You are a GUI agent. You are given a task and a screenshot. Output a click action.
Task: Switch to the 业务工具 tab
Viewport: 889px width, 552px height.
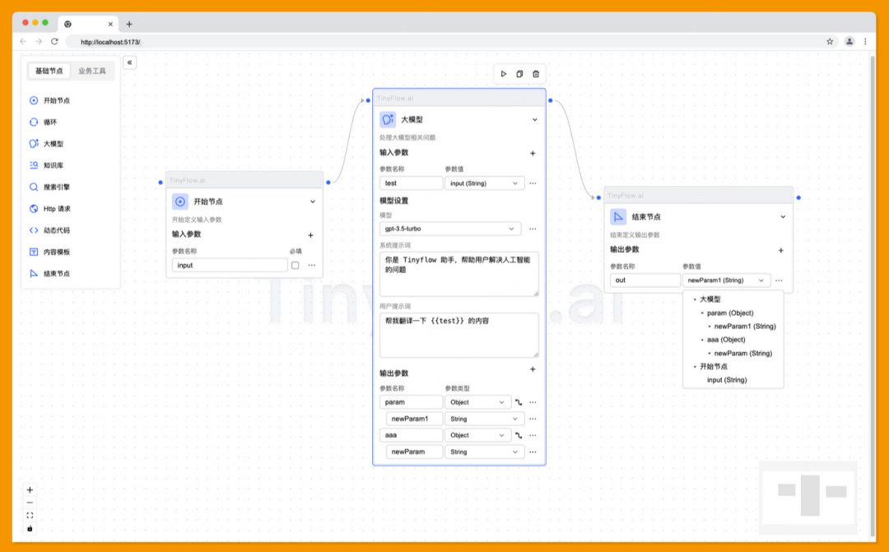(x=92, y=72)
